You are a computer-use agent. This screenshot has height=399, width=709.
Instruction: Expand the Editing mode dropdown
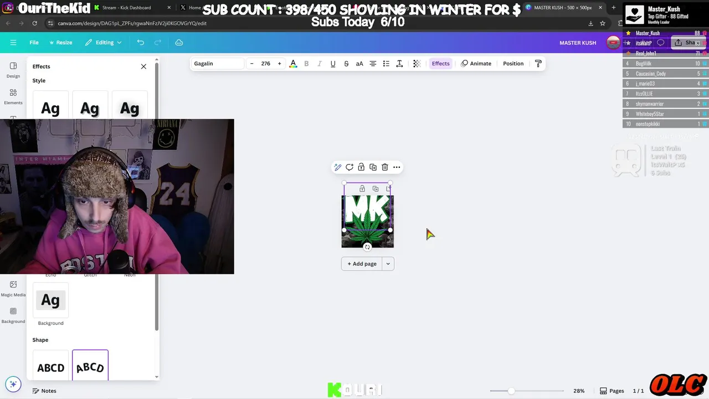(x=104, y=43)
